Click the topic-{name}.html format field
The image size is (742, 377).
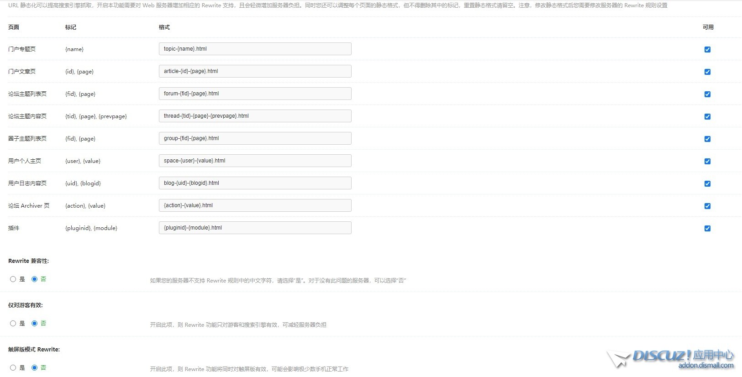pos(255,49)
